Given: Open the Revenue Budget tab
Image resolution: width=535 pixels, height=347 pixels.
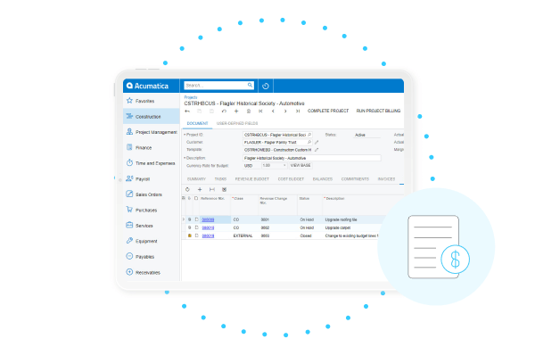Looking at the screenshot, I should [x=251, y=178].
